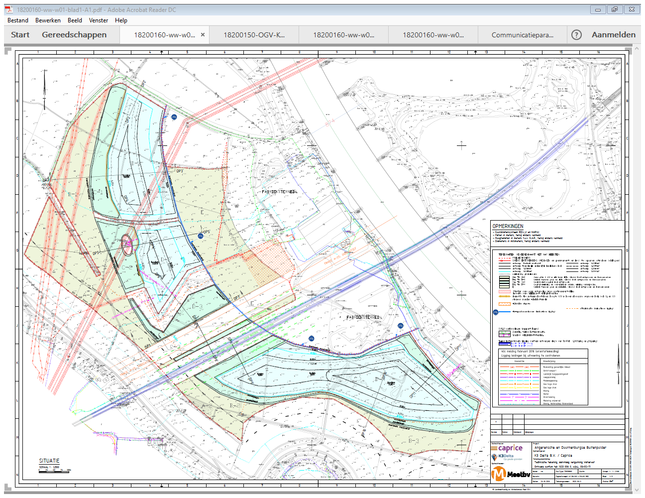Open the Help menu in Acrobat
The width and height of the screenshot is (645, 498).
(x=121, y=20)
